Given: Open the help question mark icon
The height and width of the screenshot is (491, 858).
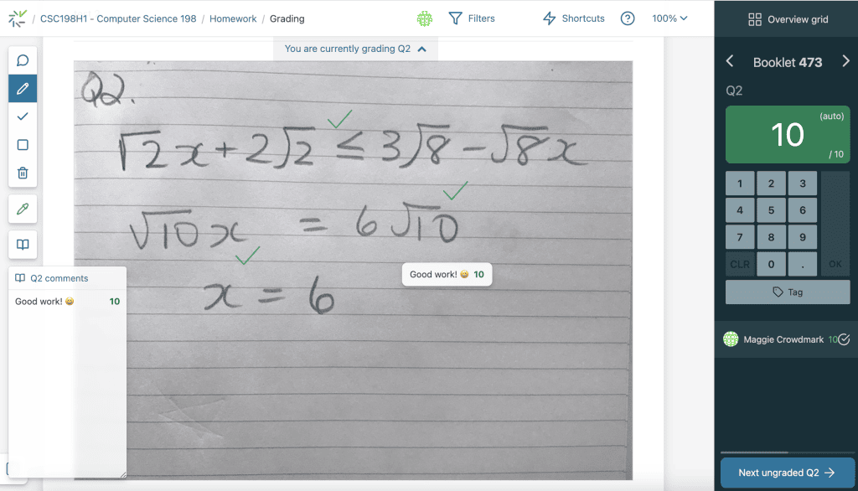Looking at the screenshot, I should click(627, 18).
